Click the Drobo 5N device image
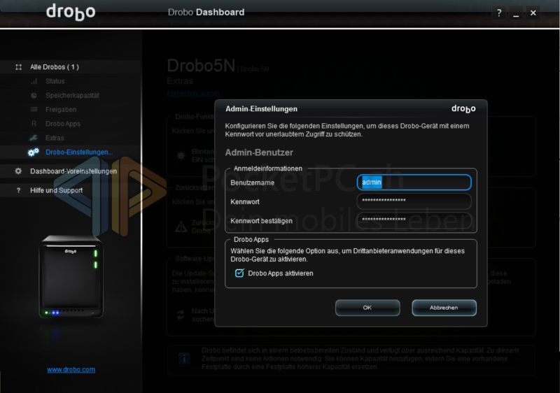This screenshot has width=560, height=393. coord(71,277)
